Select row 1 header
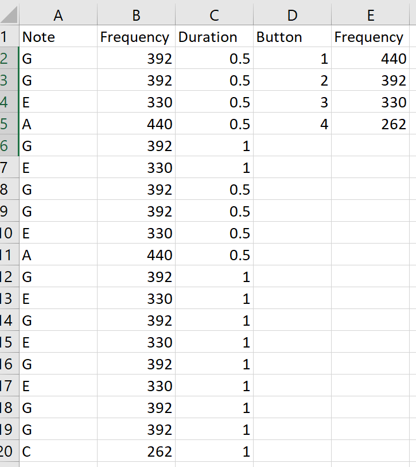Viewport: 416px width, 467px height. (x=9, y=36)
